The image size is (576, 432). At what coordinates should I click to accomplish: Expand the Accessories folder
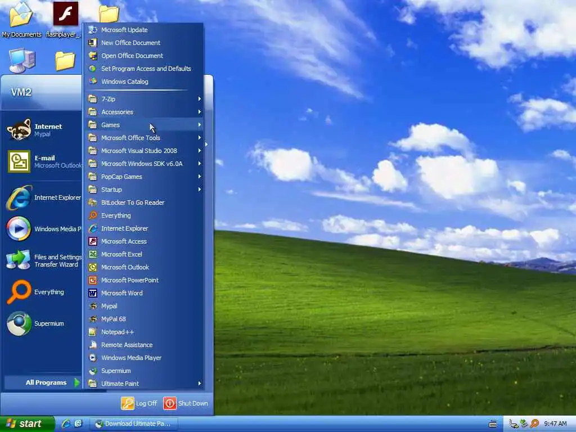[145, 112]
